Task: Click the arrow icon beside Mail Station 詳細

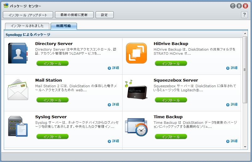Action: (x=109, y=105)
